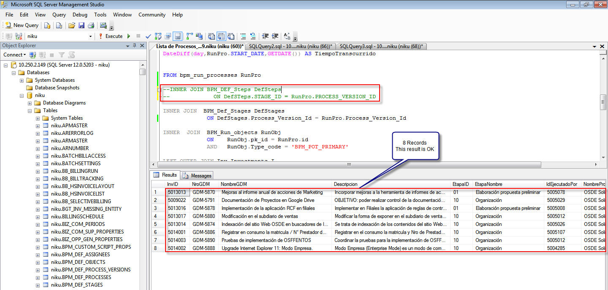Expand the Database Diagrams folder
Screen dimensions: 608x290
pos(30,103)
